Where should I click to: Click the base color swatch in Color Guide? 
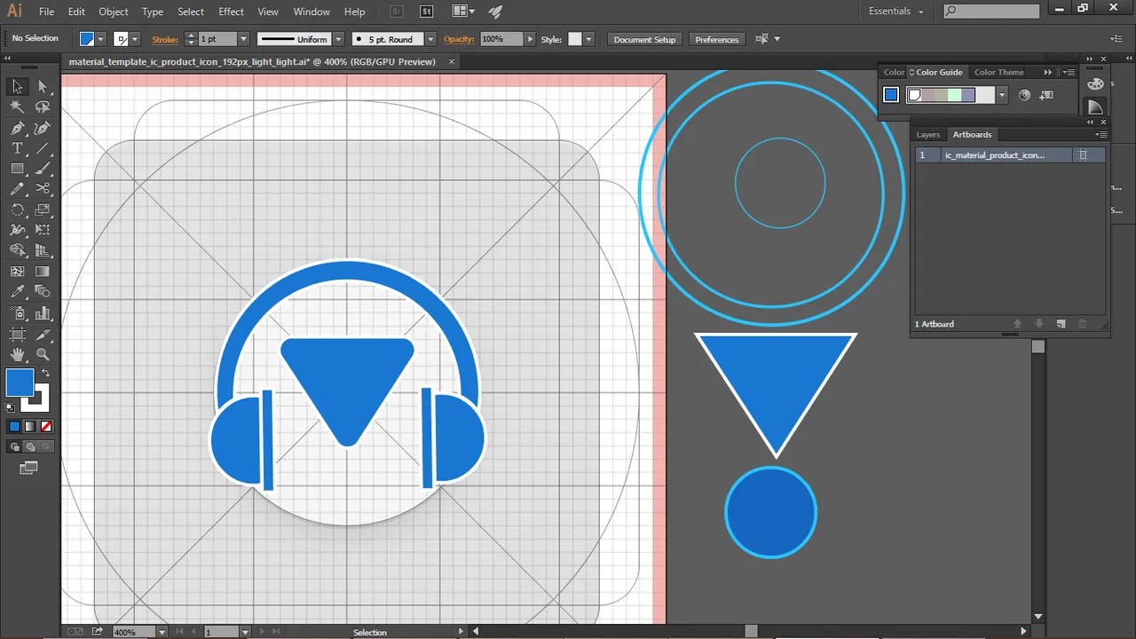(891, 95)
